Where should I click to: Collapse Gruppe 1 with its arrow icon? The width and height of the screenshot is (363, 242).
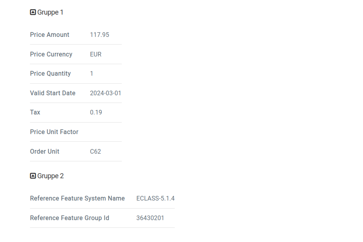tap(33, 12)
